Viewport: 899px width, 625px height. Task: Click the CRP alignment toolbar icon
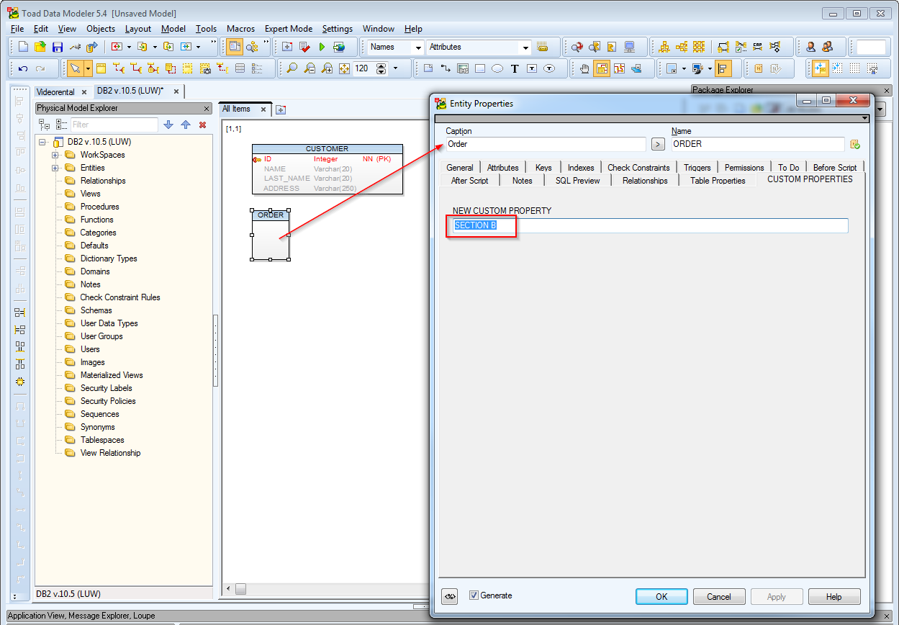[x=758, y=47]
